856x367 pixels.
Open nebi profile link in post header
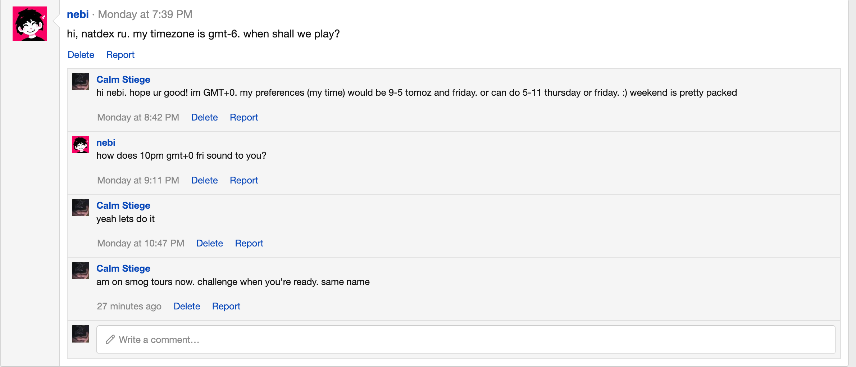(x=78, y=14)
